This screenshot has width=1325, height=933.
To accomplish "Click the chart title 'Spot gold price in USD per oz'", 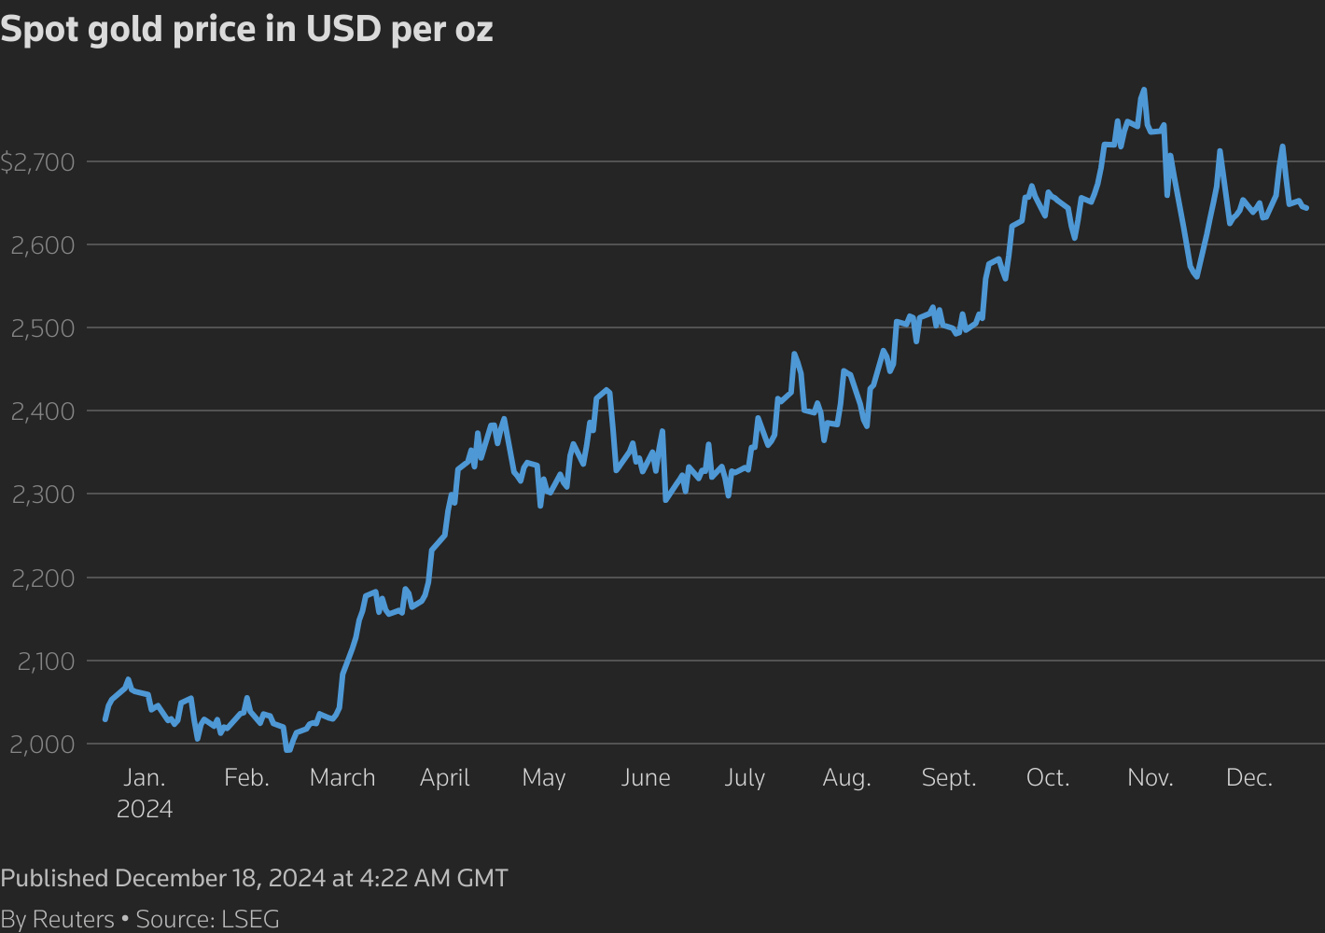I will pos(246,30).
